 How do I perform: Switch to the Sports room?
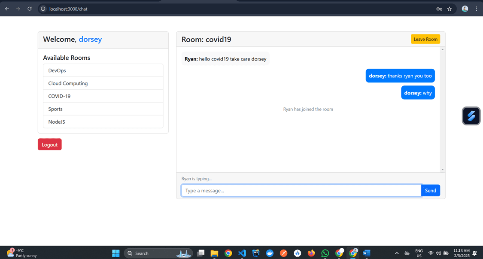[x=103, y=109]
